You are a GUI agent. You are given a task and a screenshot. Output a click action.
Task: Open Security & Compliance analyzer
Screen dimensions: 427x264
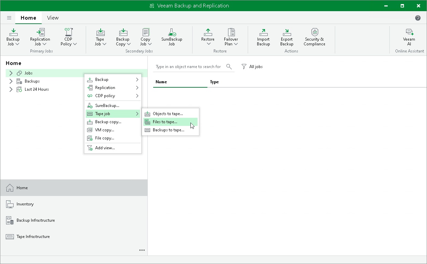point(314,37)
